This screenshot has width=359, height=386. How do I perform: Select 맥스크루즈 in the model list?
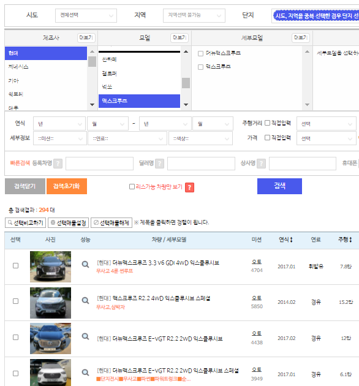click(139, 101)
